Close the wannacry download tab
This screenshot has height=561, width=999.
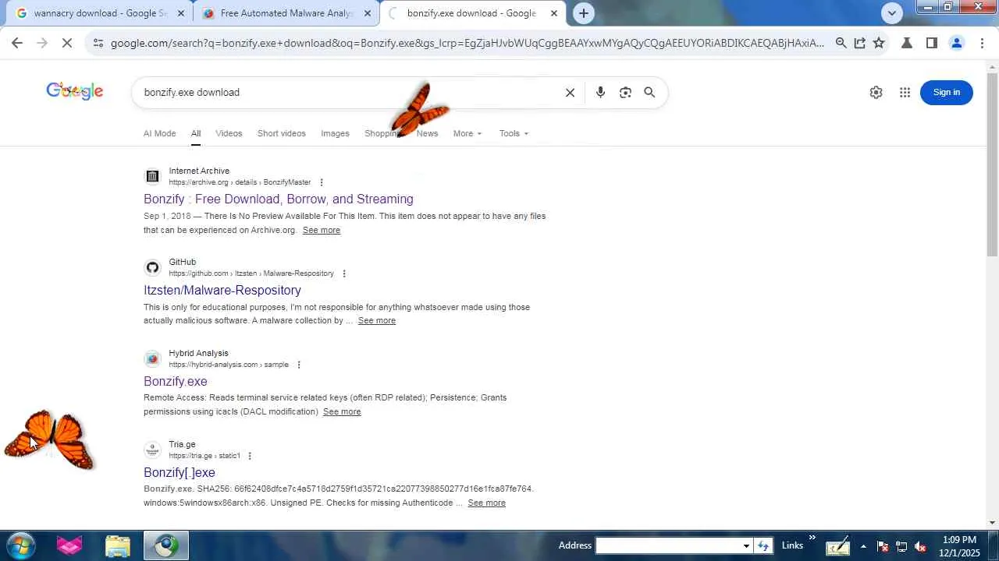181,13
